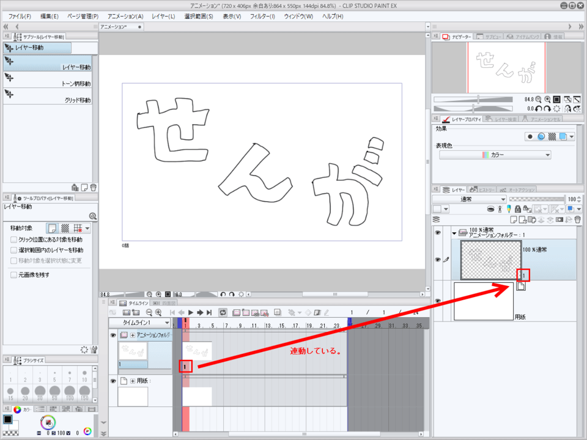
Task: Open the layer blend mode 通常 dropdown
Action: [469, 200]
